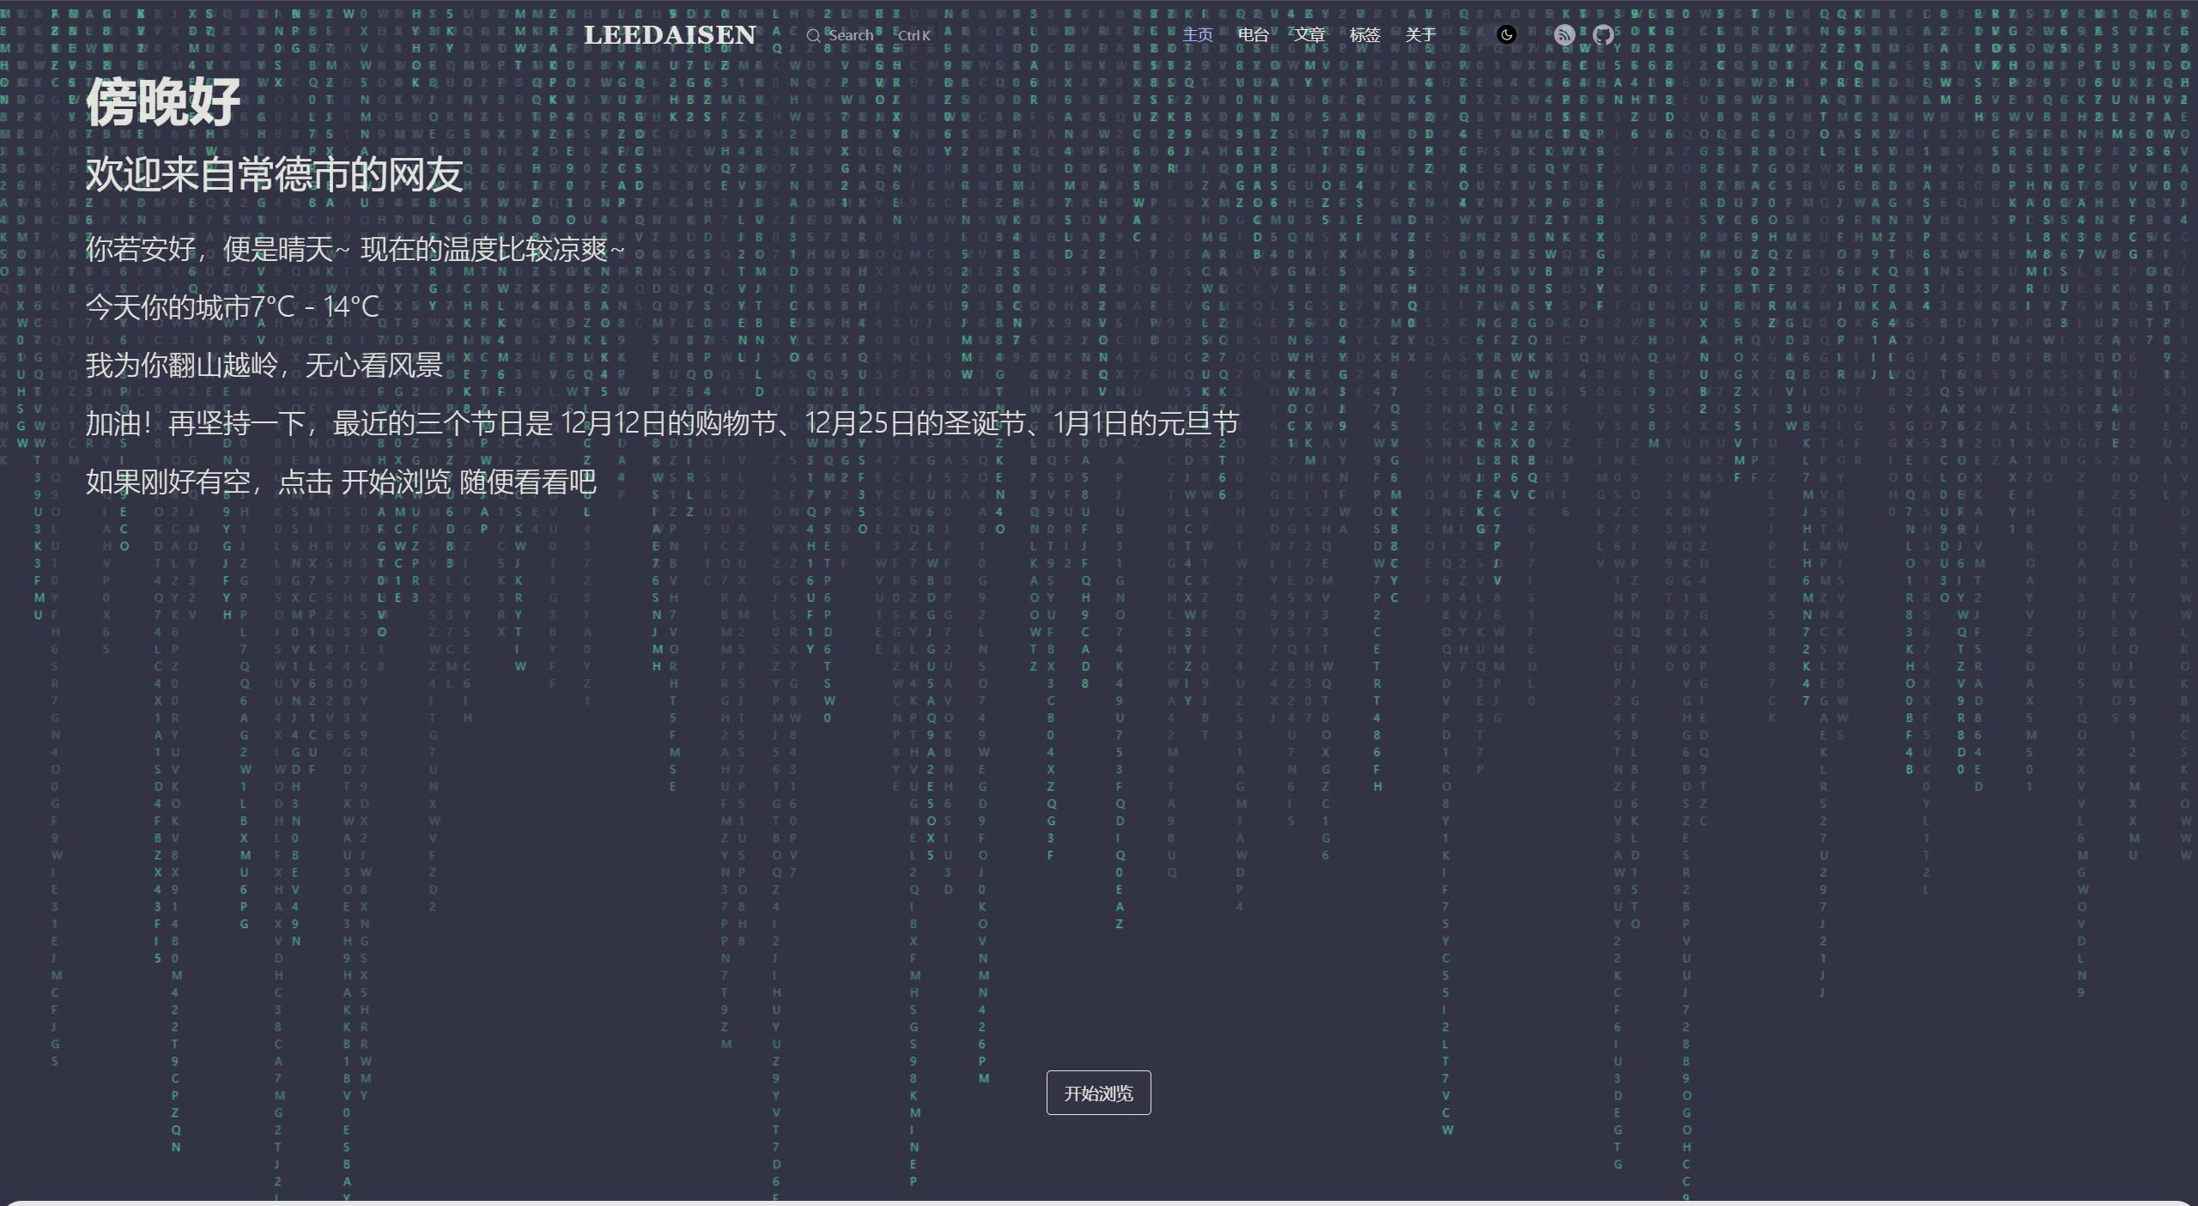Viewport: 2198px width, 1206px height.
Task: Click the 傍晚好 greeting heading
Action: [163, 102]
